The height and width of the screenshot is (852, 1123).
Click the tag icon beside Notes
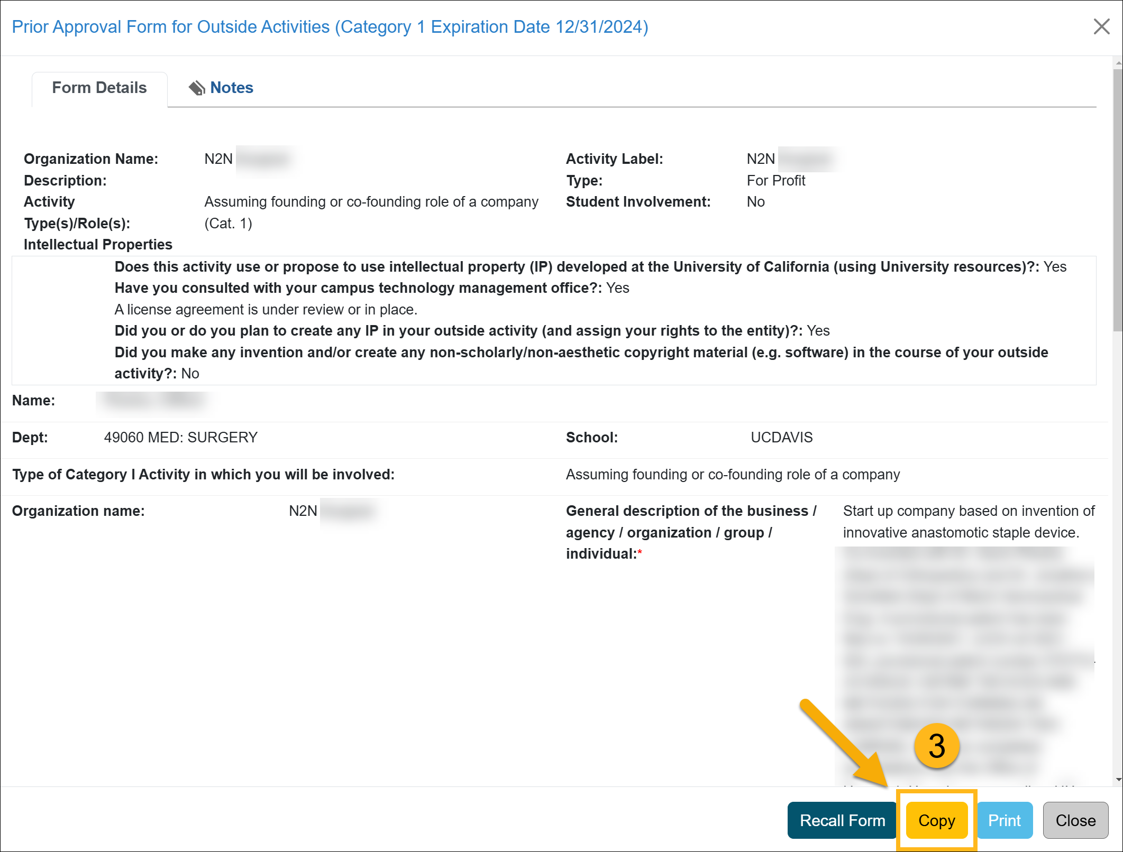pos(197,88)
